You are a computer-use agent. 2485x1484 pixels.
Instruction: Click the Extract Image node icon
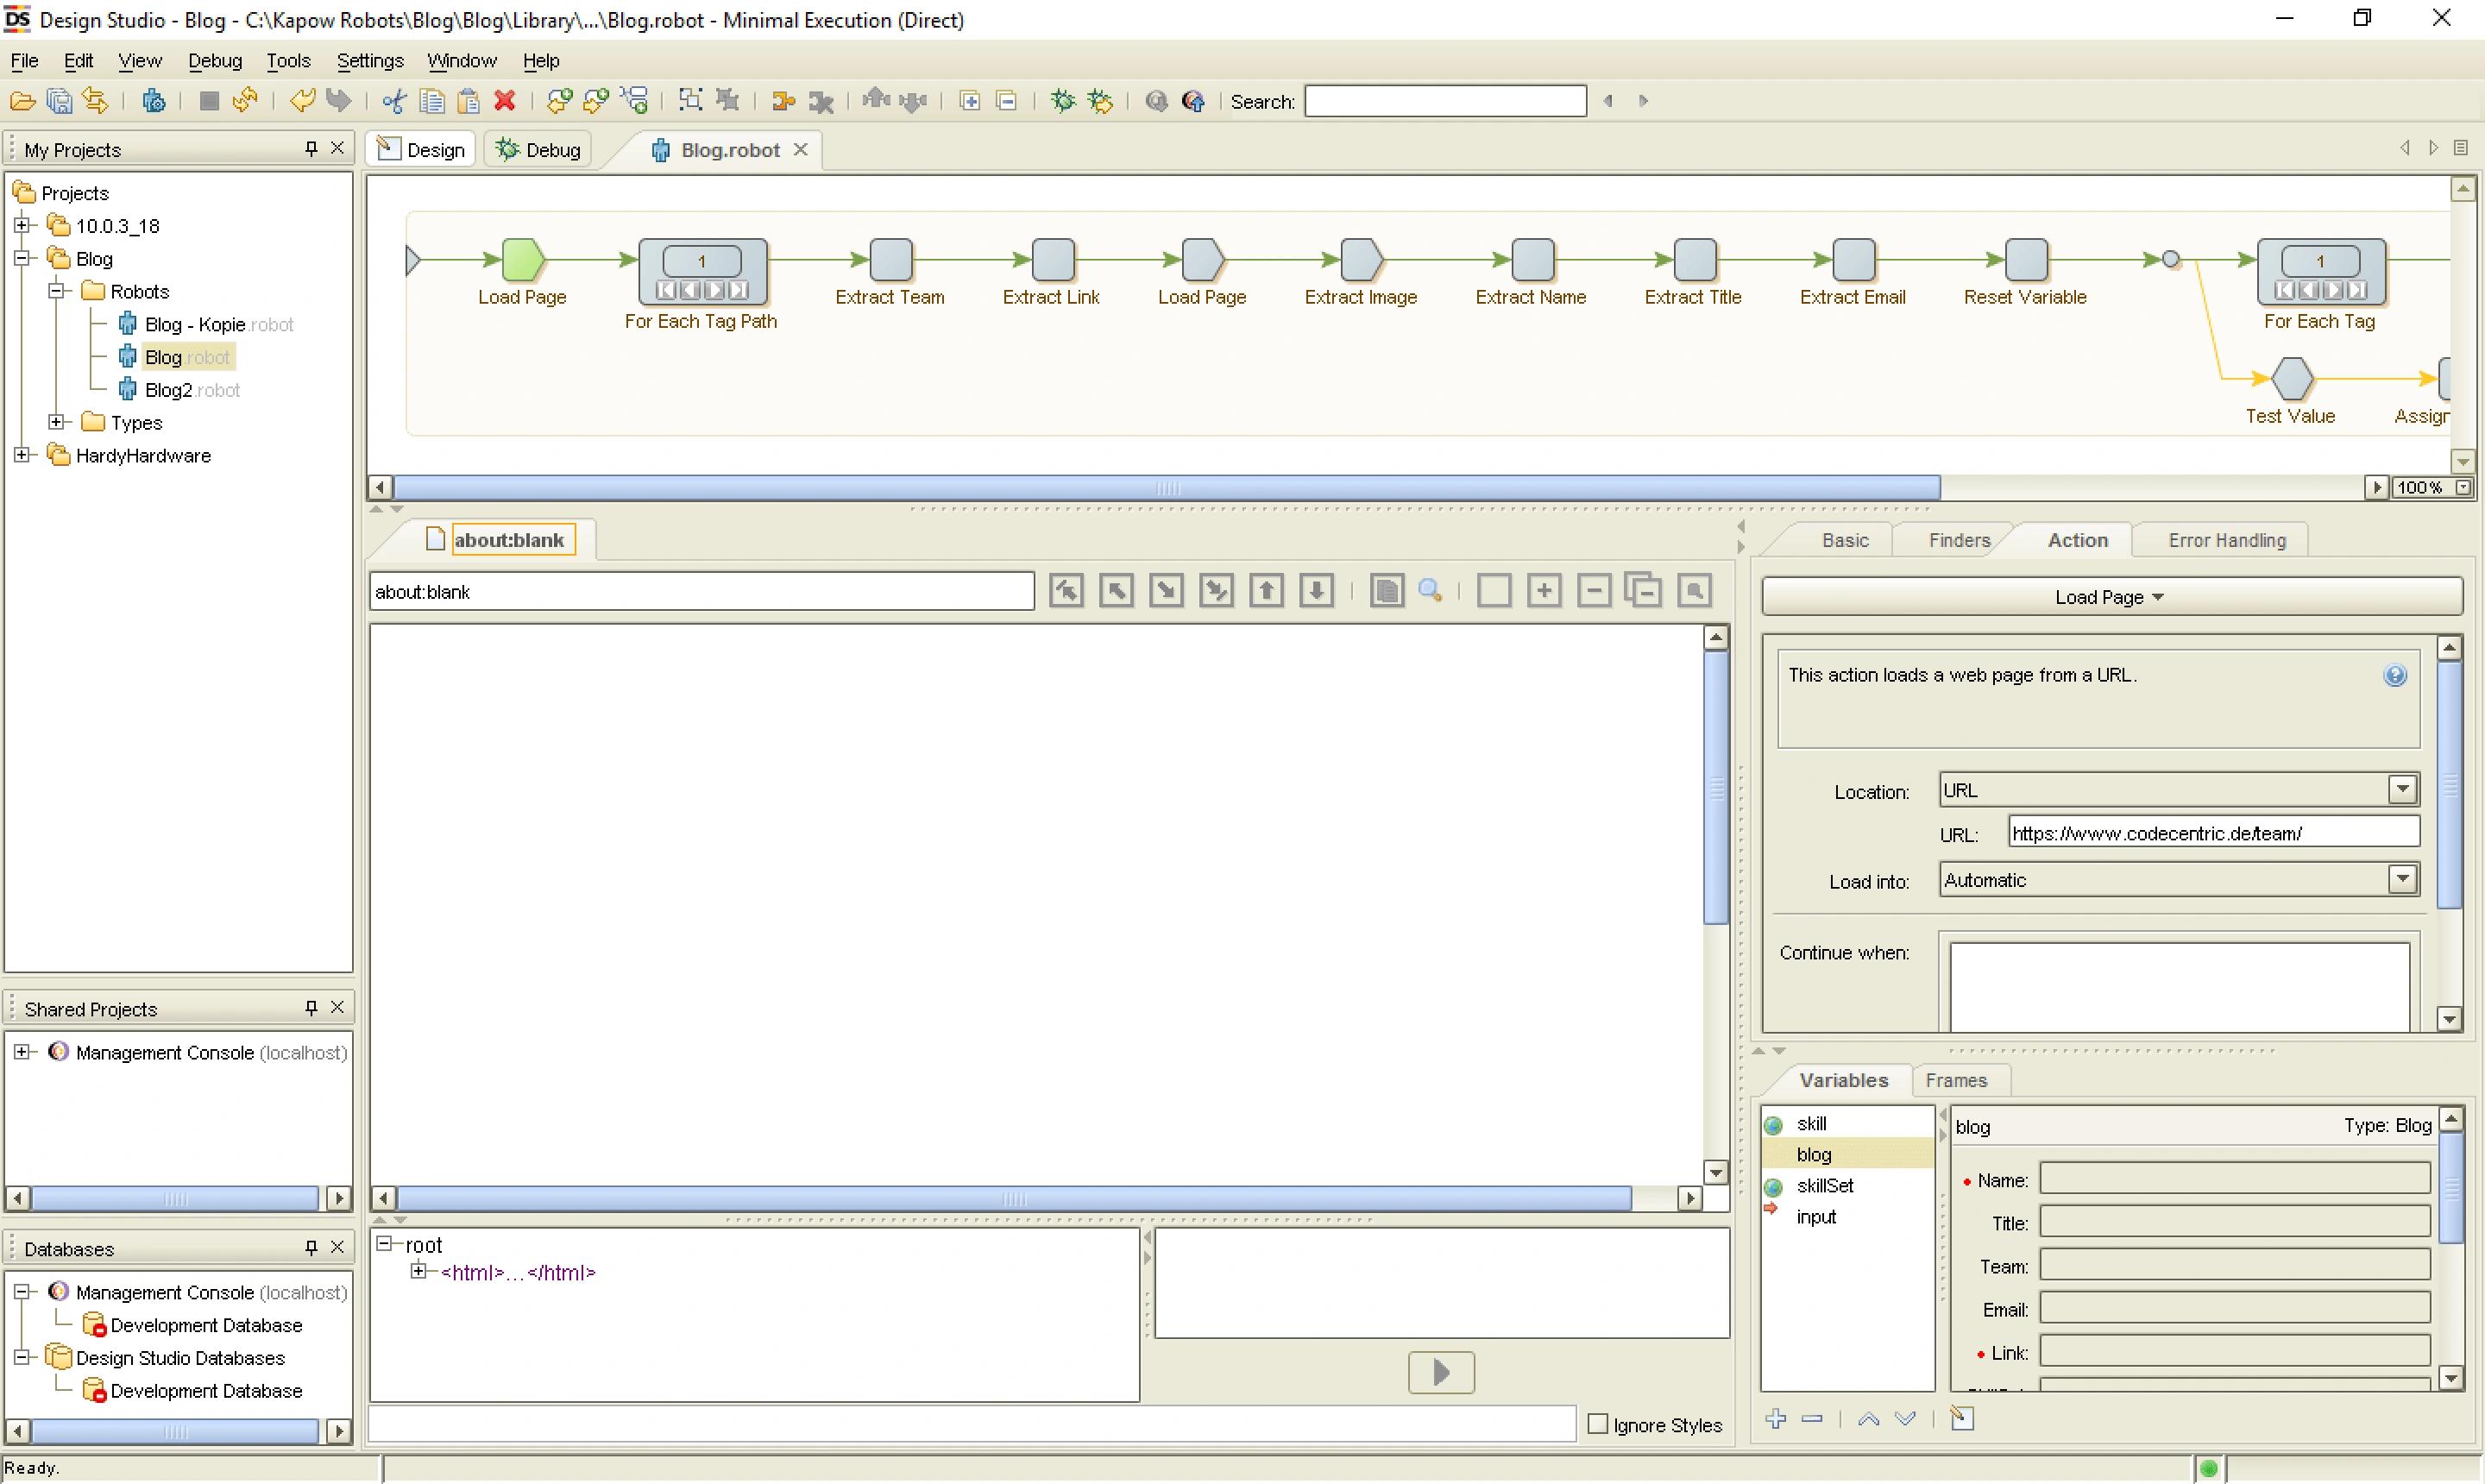point(1360,267)
